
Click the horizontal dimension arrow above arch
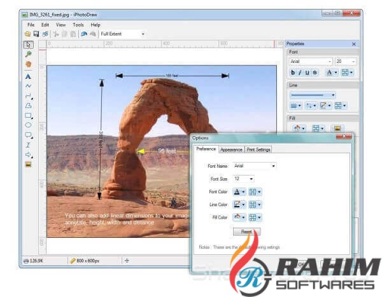[173, 76]
